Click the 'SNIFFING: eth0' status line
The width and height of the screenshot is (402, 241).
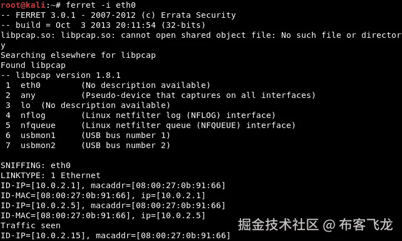point(36,165)
